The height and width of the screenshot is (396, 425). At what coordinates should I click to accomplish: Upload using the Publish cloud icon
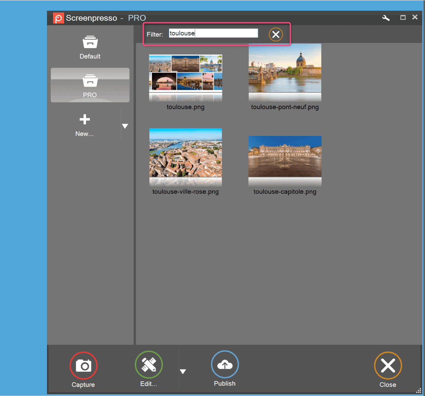225,364
